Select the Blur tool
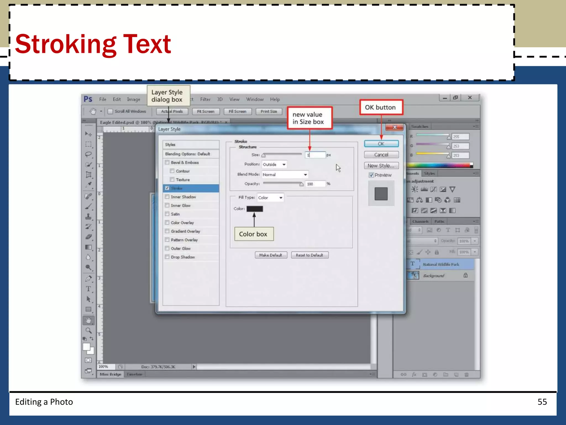Image resolution: width=566 pixels, height=425 pixels. coord(88,257)
